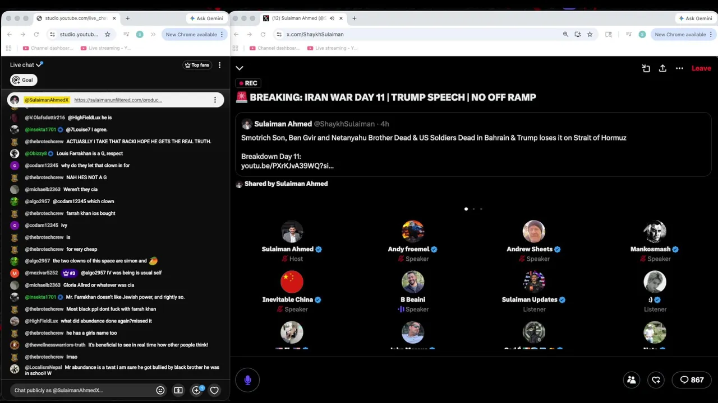Screen dimensions: 718x403
Task: Select speaker B Beaini avatar
Action: 413,282
